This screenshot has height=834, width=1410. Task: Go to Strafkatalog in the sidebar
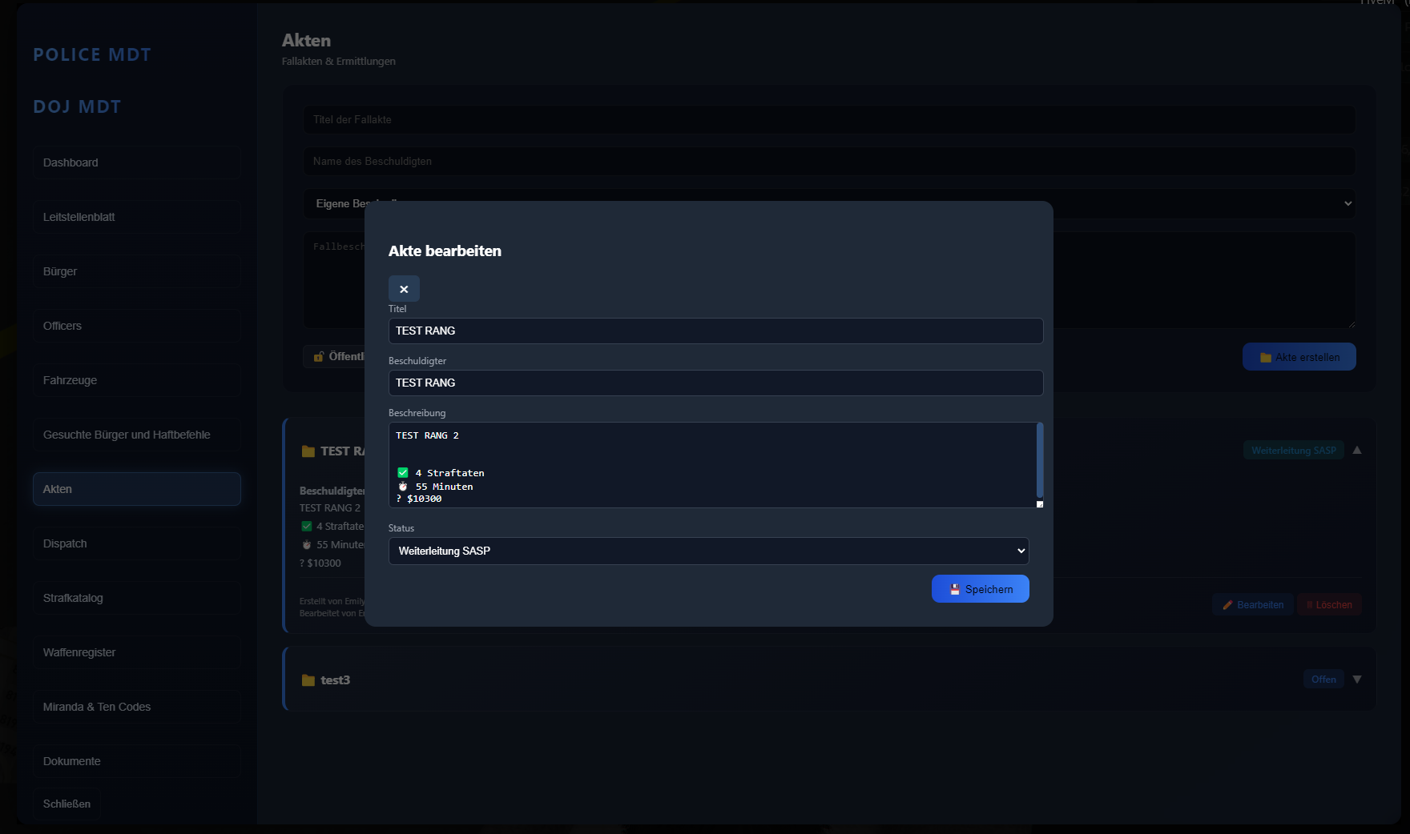point(136,598)
